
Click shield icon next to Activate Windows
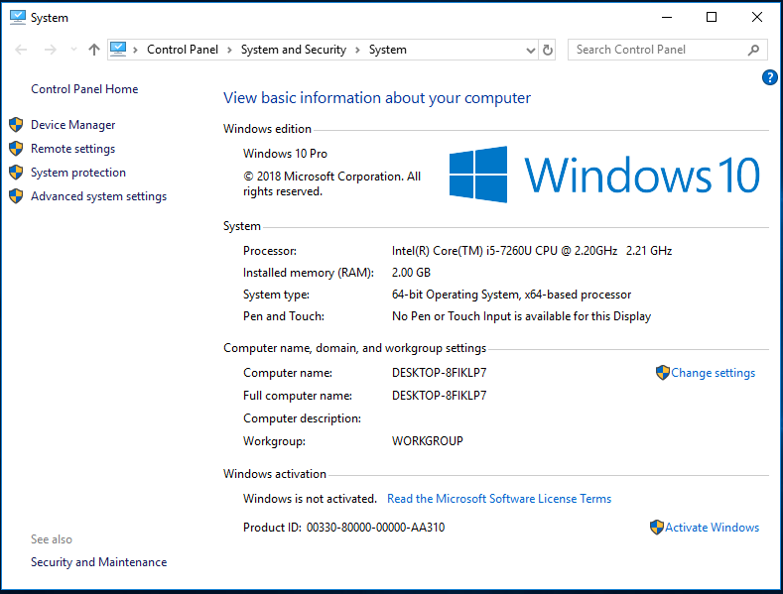[x=656, y=528]
